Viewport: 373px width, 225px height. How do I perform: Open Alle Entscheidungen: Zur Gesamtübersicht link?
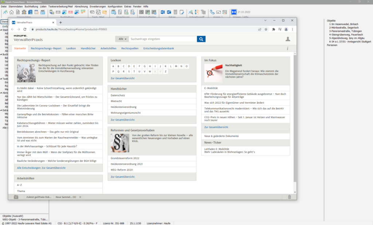tap(41, 168)
